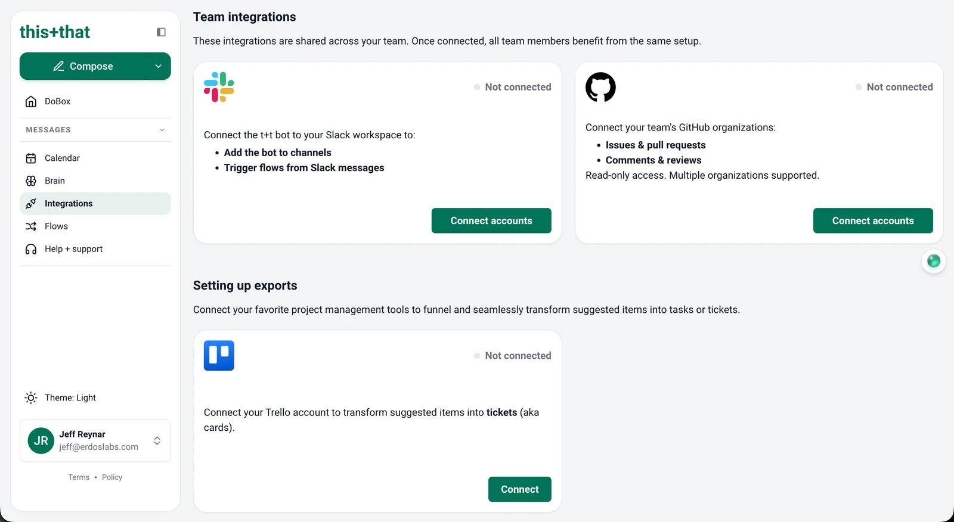
Task: Click 'Comments & reviews' text
Action: (653, 160)
